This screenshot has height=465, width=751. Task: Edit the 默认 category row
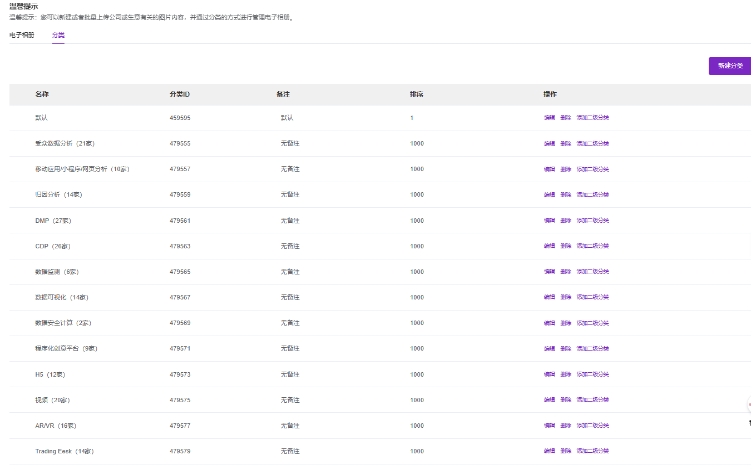(x=549, y=118)
